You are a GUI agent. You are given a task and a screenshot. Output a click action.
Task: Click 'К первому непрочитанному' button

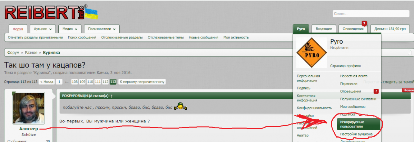click(142, 82)
